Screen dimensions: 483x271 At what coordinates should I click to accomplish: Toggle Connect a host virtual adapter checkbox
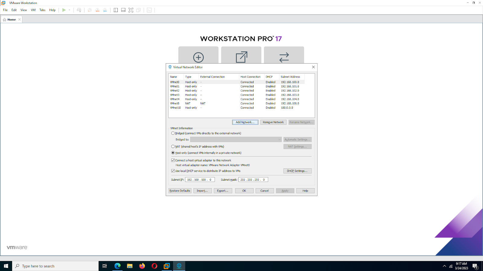coord(173,160)
